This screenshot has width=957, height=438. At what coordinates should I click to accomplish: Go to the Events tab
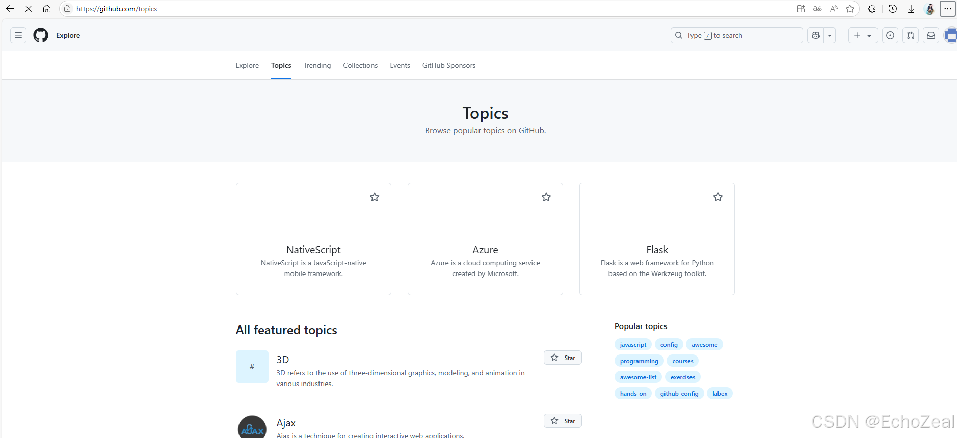pyautogui.click(x=400, y=65)
